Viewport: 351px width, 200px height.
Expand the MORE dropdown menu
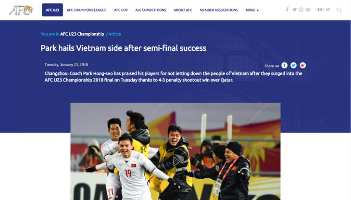click(x=252, y=10)
